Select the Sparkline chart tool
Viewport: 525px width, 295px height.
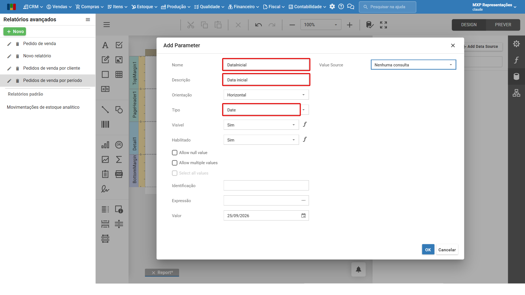click(105, 160)
